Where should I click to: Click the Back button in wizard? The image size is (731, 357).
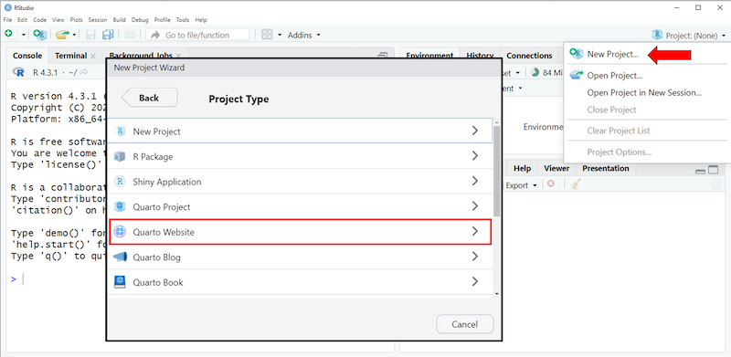pyautogui.click(x=149, y=98)
